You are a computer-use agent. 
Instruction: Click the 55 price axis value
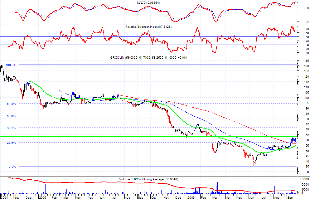tap(308, 145)
